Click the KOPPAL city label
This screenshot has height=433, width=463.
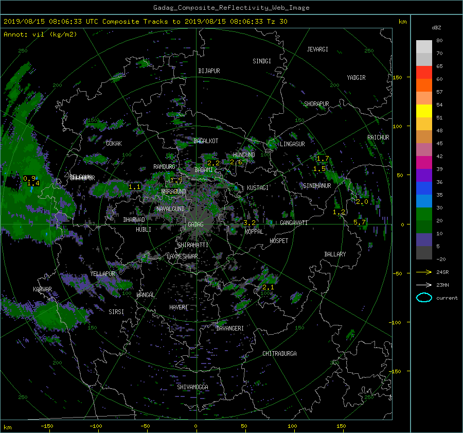[254, 232]
